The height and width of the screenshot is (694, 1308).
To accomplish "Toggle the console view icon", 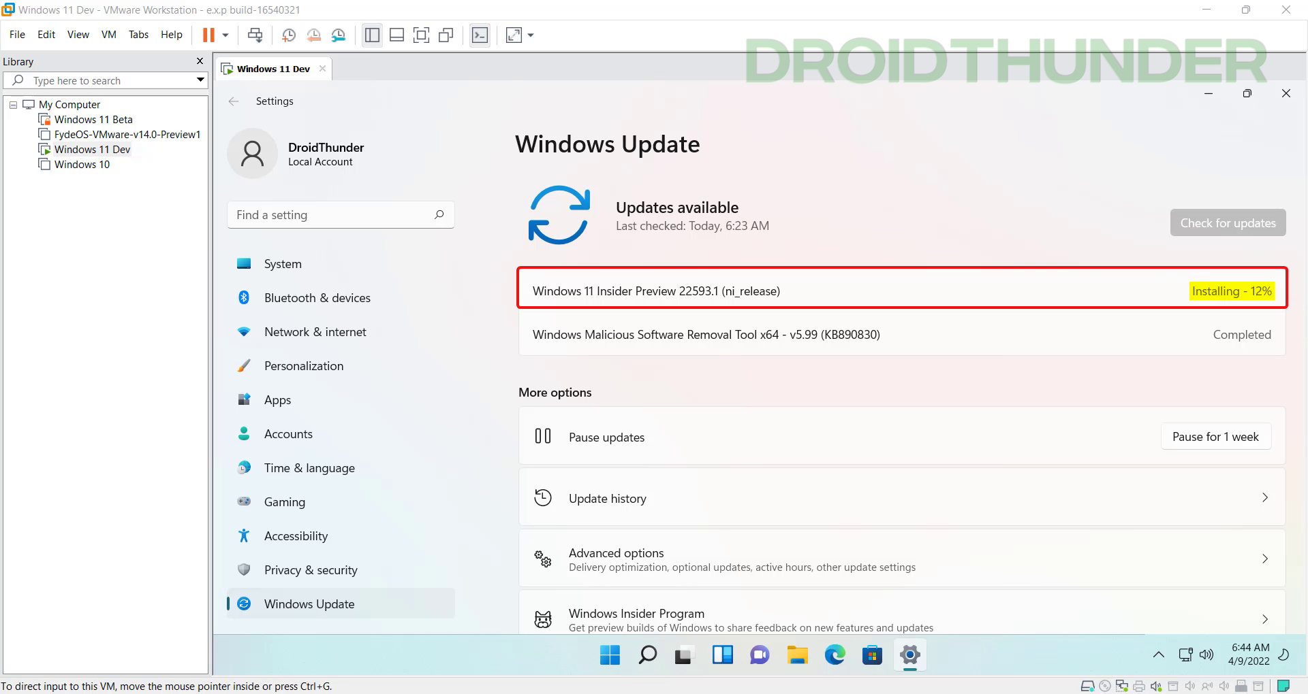I will (x=480, y=35).
